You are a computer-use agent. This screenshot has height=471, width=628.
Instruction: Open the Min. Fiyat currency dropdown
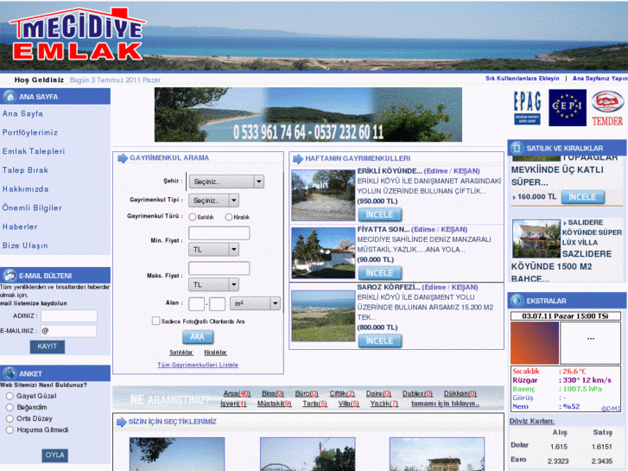(x=213, y=250)
